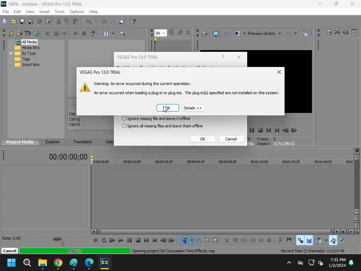
Task: Click Stop button in timeline transport
Action: pyautogui.click(x=138, y=240)
